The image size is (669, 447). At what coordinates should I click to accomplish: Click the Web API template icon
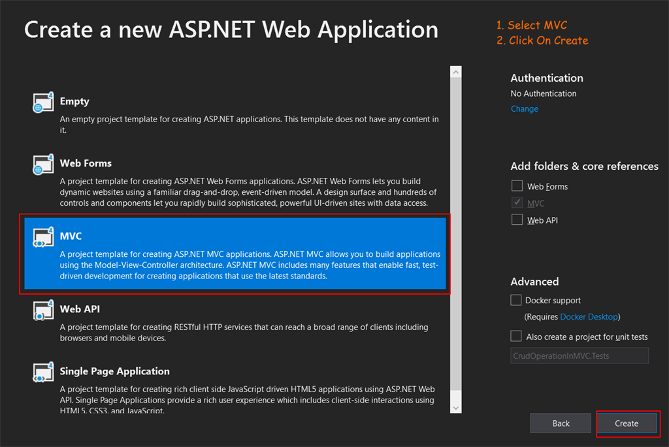pos(43,310)
